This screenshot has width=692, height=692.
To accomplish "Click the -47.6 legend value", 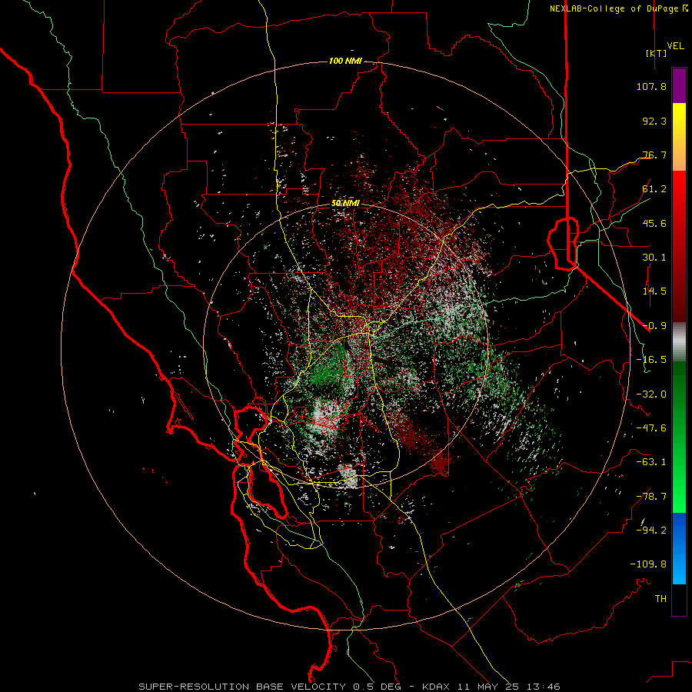I will pyautogui.click(x=651, y=428).
